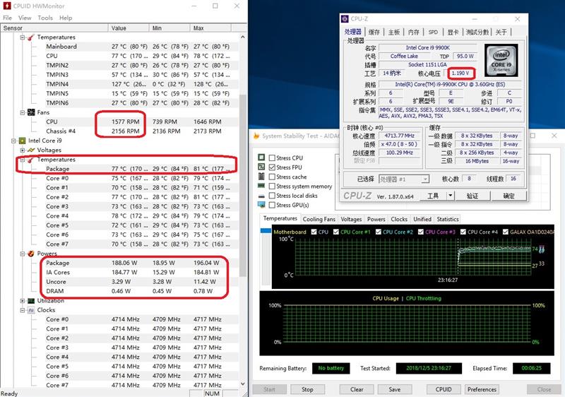Click the Stress GPU(s) monitor icon
The width and height of the screenshot is (565, 397).
pyautogui.click(x=263, y=205)
